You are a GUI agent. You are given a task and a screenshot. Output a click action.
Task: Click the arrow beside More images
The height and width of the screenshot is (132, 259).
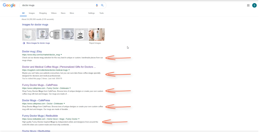[24, 43]
